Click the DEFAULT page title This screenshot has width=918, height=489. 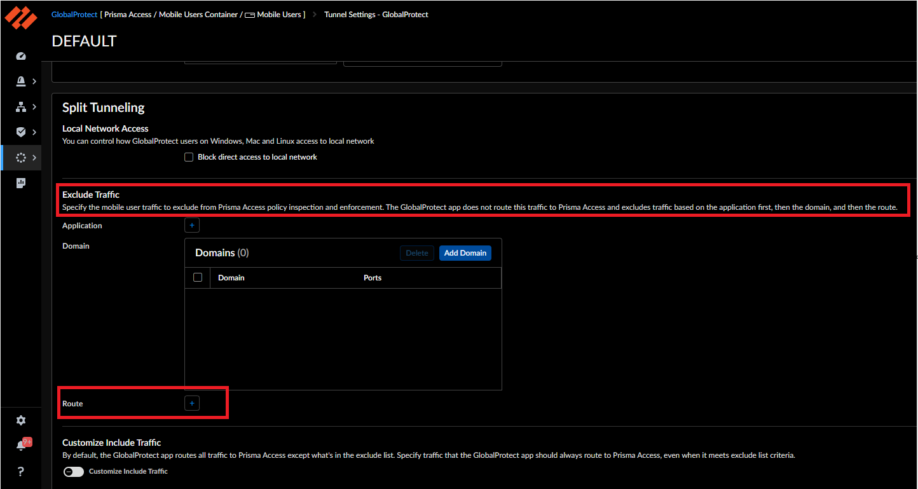pyautogui.click(x=84, y=41)
